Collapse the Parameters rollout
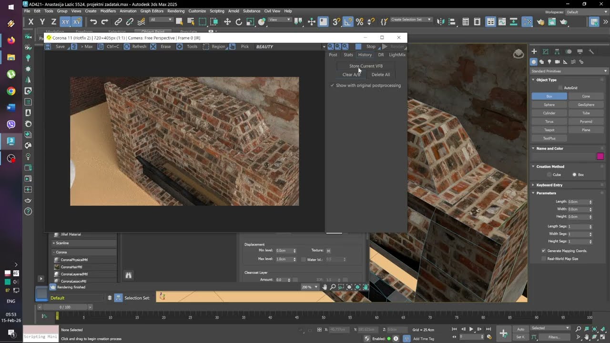Viewport: 610px width, 343px height. pyautogui.click(x=546, y=193)
